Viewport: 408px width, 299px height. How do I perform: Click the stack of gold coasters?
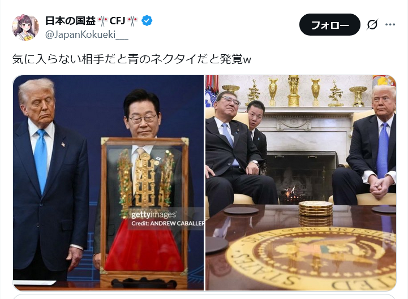(x=315, y=209)
